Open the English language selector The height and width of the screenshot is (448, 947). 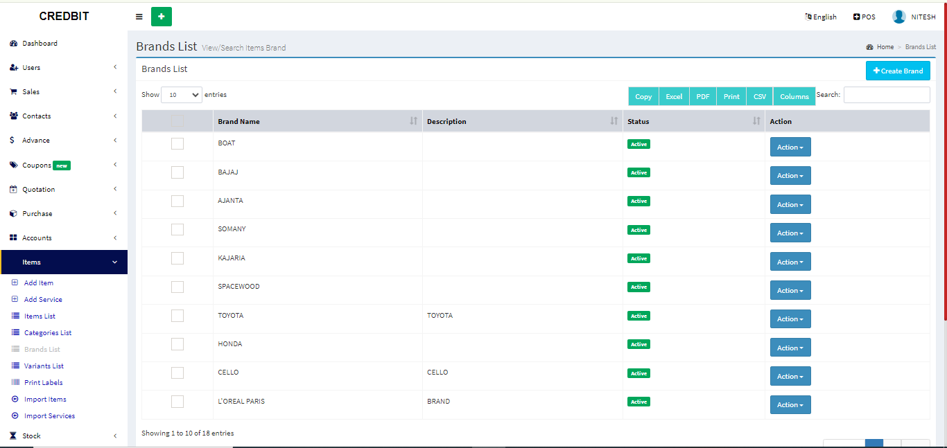click(821, 17)
